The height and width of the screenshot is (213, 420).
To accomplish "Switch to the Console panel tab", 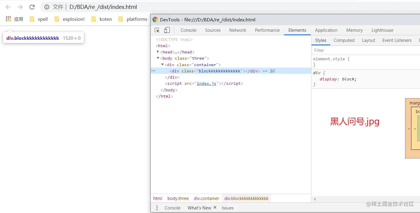I will [x=188, y=30].
